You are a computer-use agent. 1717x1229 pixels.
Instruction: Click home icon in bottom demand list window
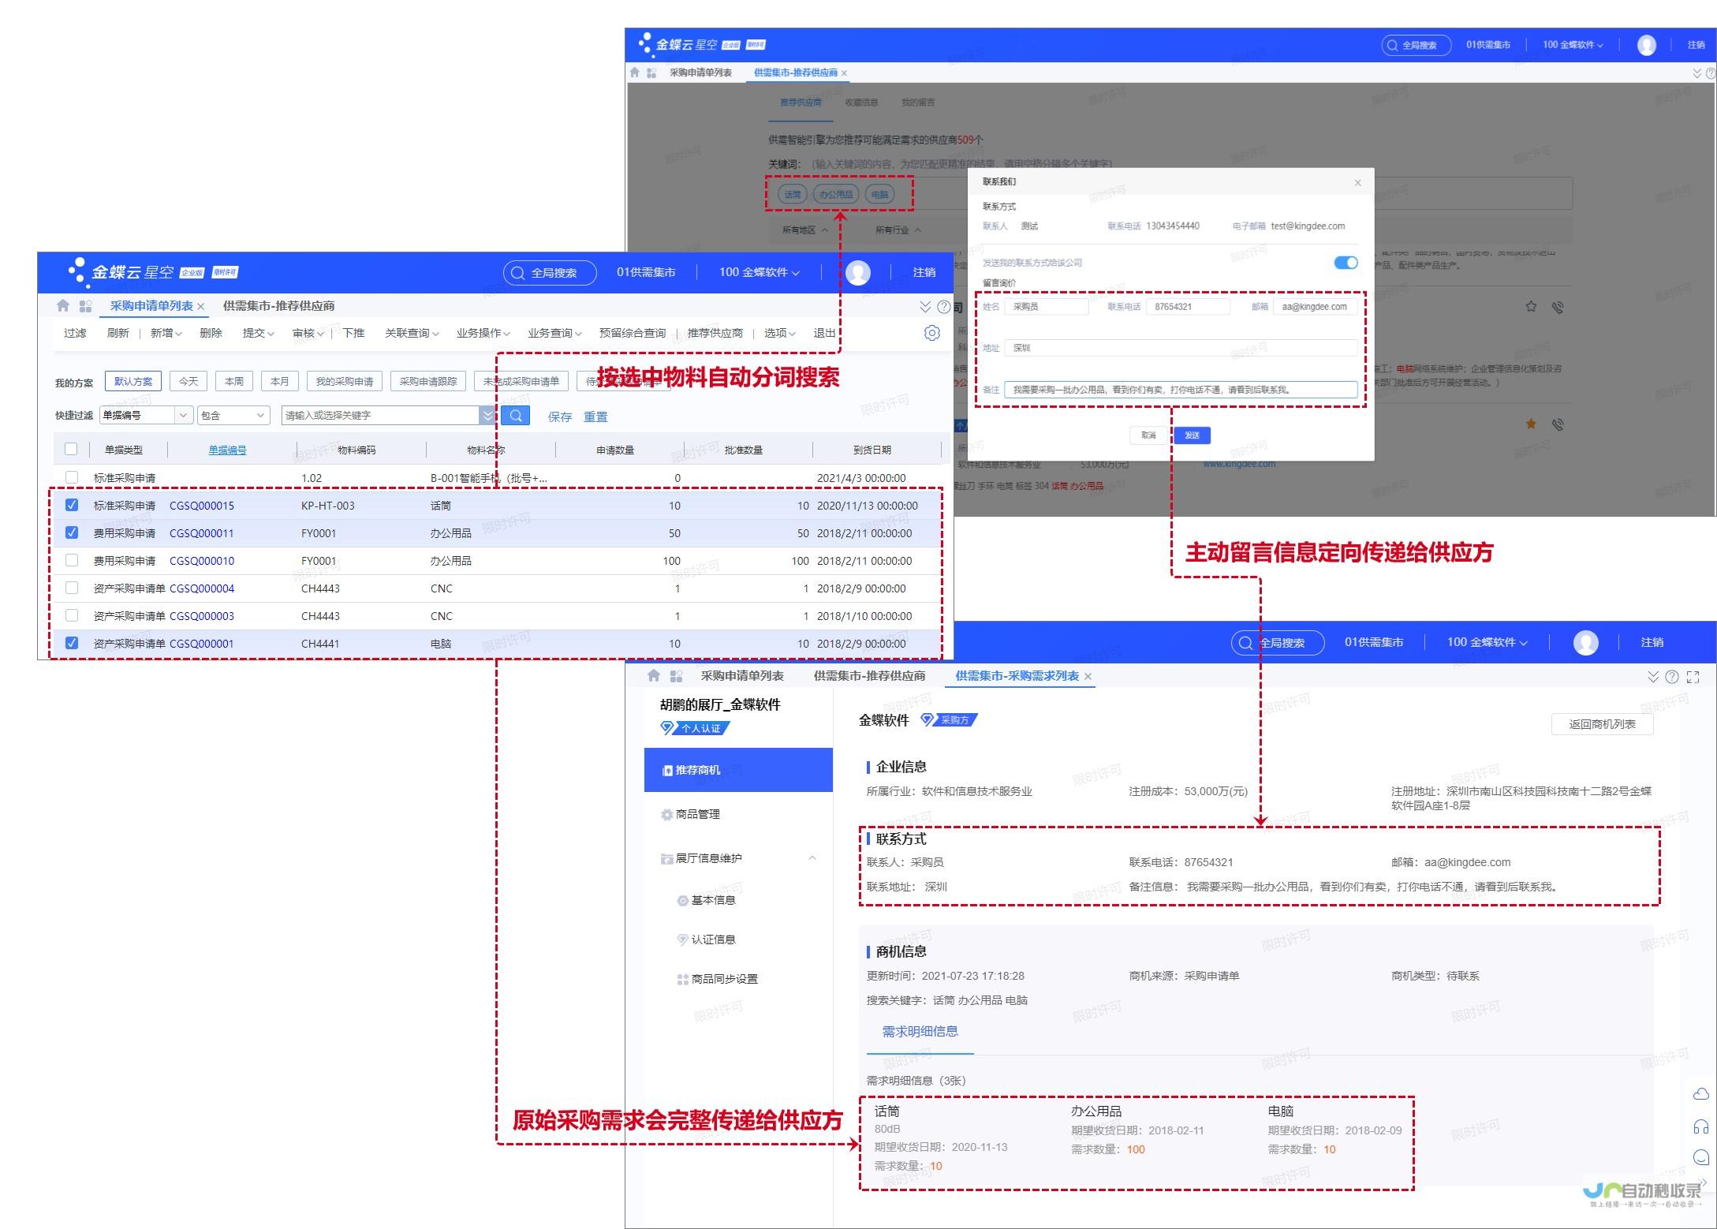[x=653, y=675]
